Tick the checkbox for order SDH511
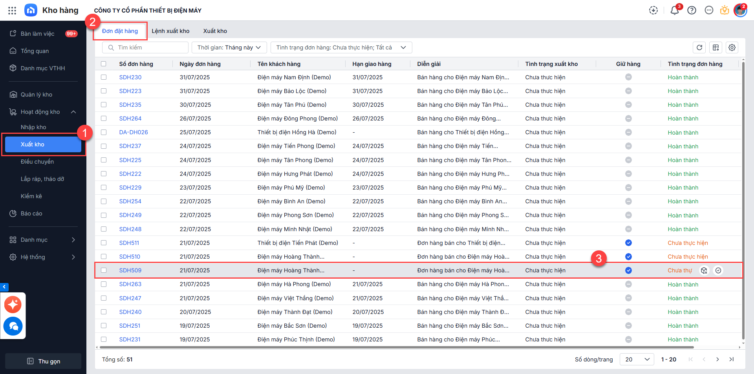The width and height of the screenshot is (754, 374). pyautogui.click(x=104, y=243)
